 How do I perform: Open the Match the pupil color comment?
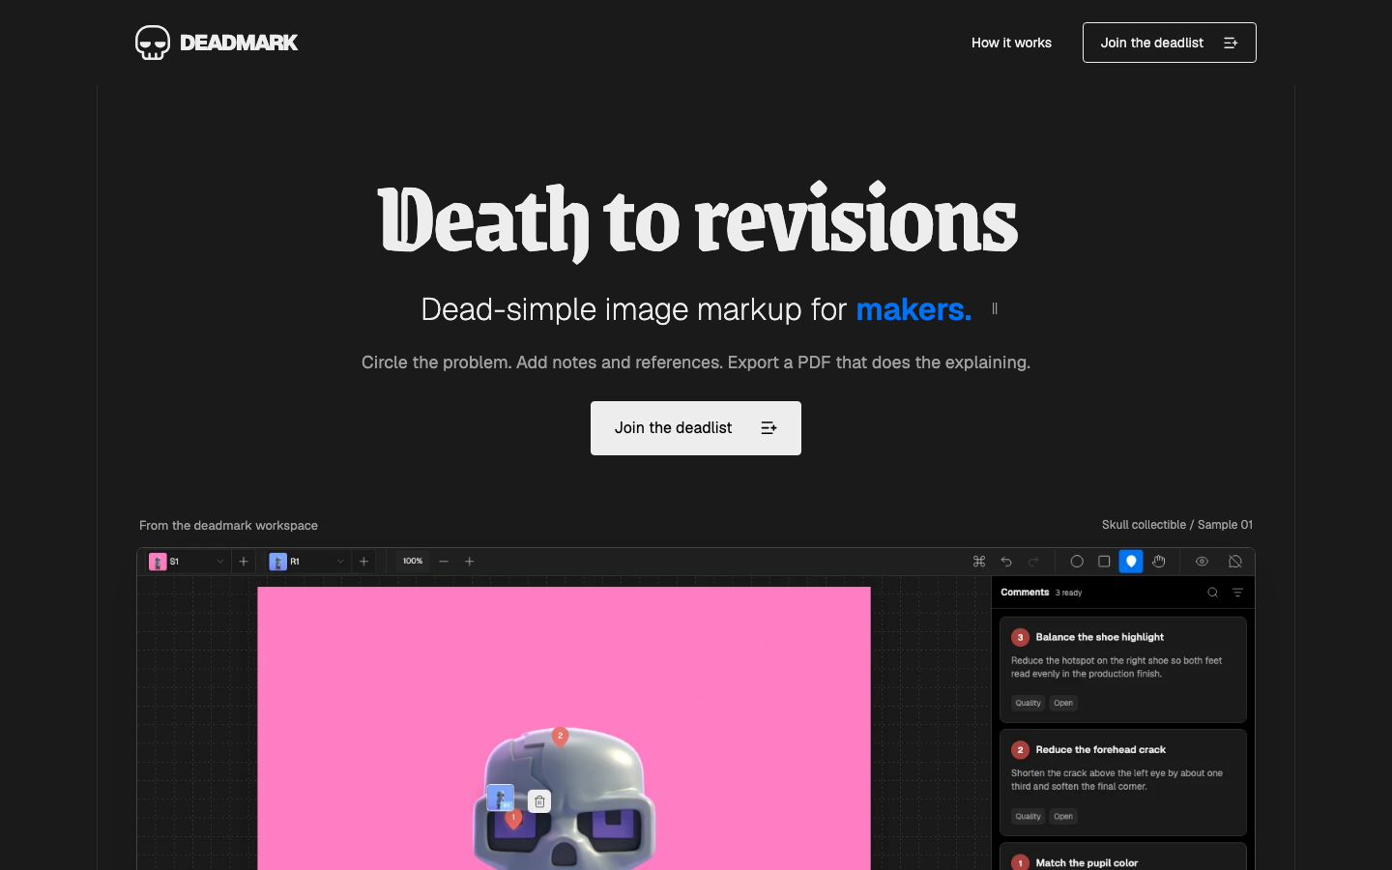[1123, 857]
